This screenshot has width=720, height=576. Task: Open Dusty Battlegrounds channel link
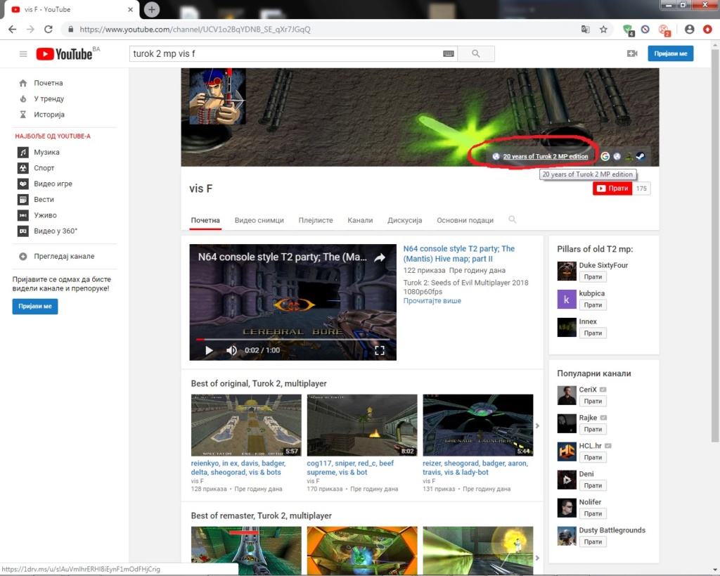pos(612,530)
